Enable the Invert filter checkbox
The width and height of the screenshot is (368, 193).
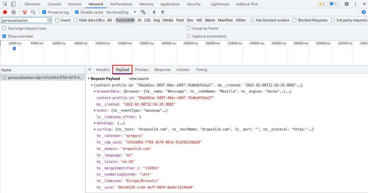[57, 20]
